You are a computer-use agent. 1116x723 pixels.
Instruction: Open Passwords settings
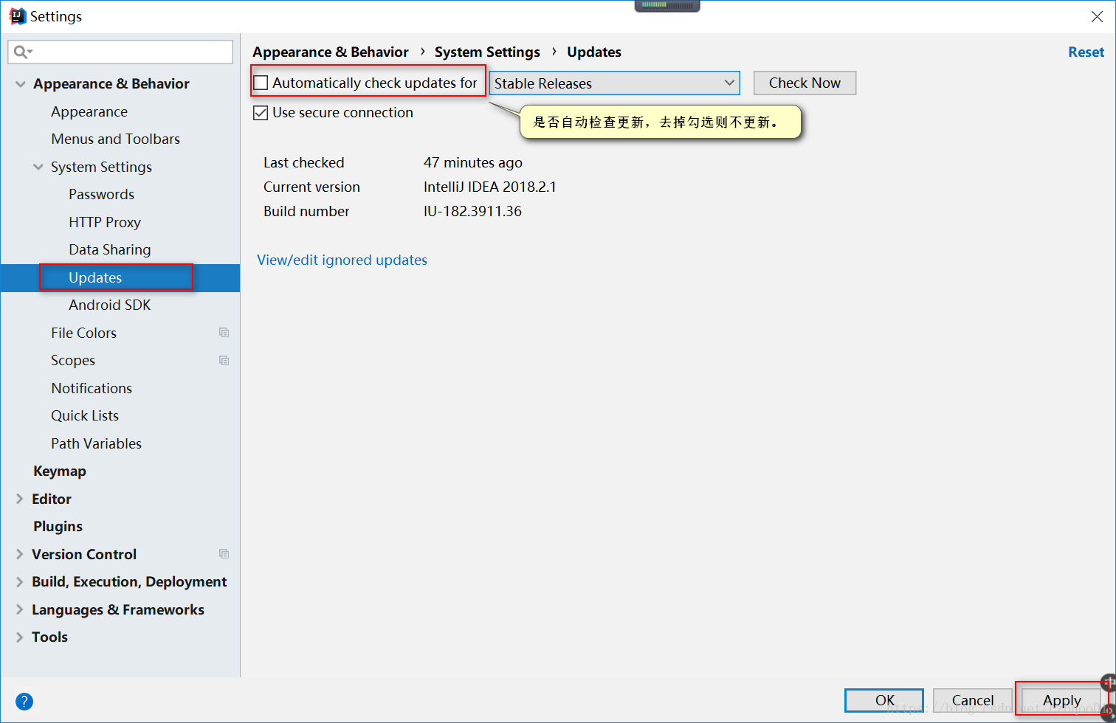tap(101, 195)
